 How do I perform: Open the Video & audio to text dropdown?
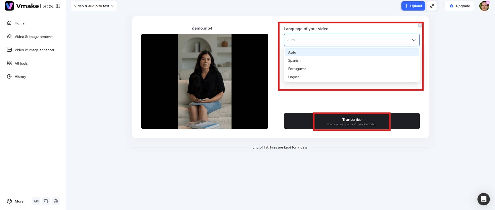click(x=94, y=6)
